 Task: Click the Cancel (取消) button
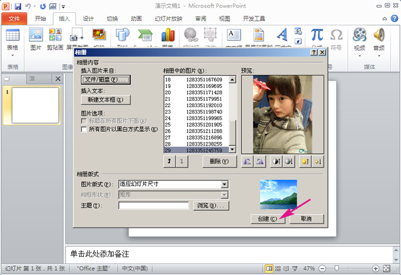[x=307, y=219]
